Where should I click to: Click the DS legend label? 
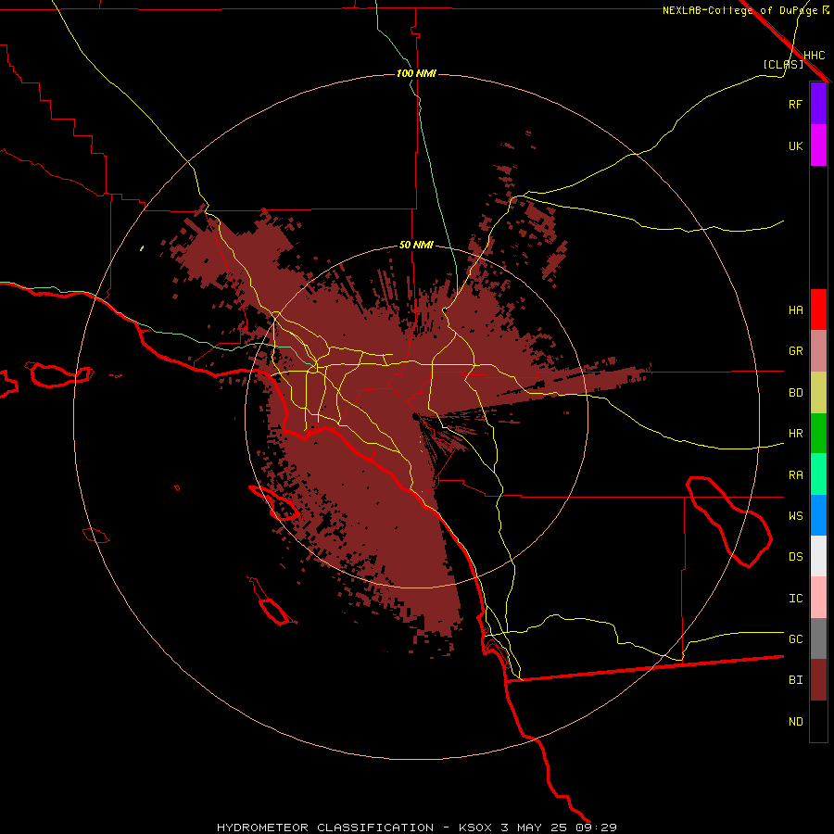coord(795,557)
